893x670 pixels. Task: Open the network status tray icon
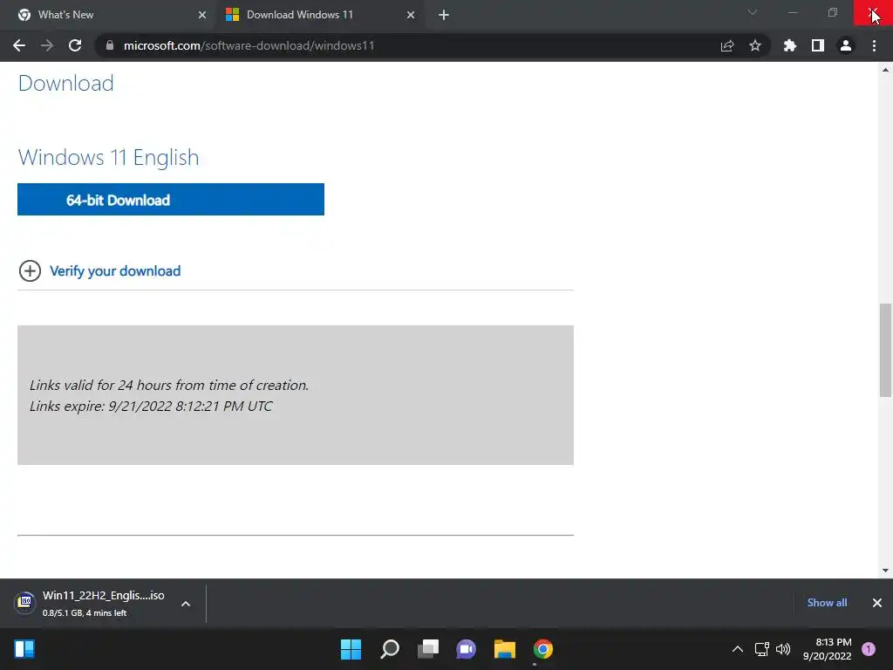coord(761,649)
